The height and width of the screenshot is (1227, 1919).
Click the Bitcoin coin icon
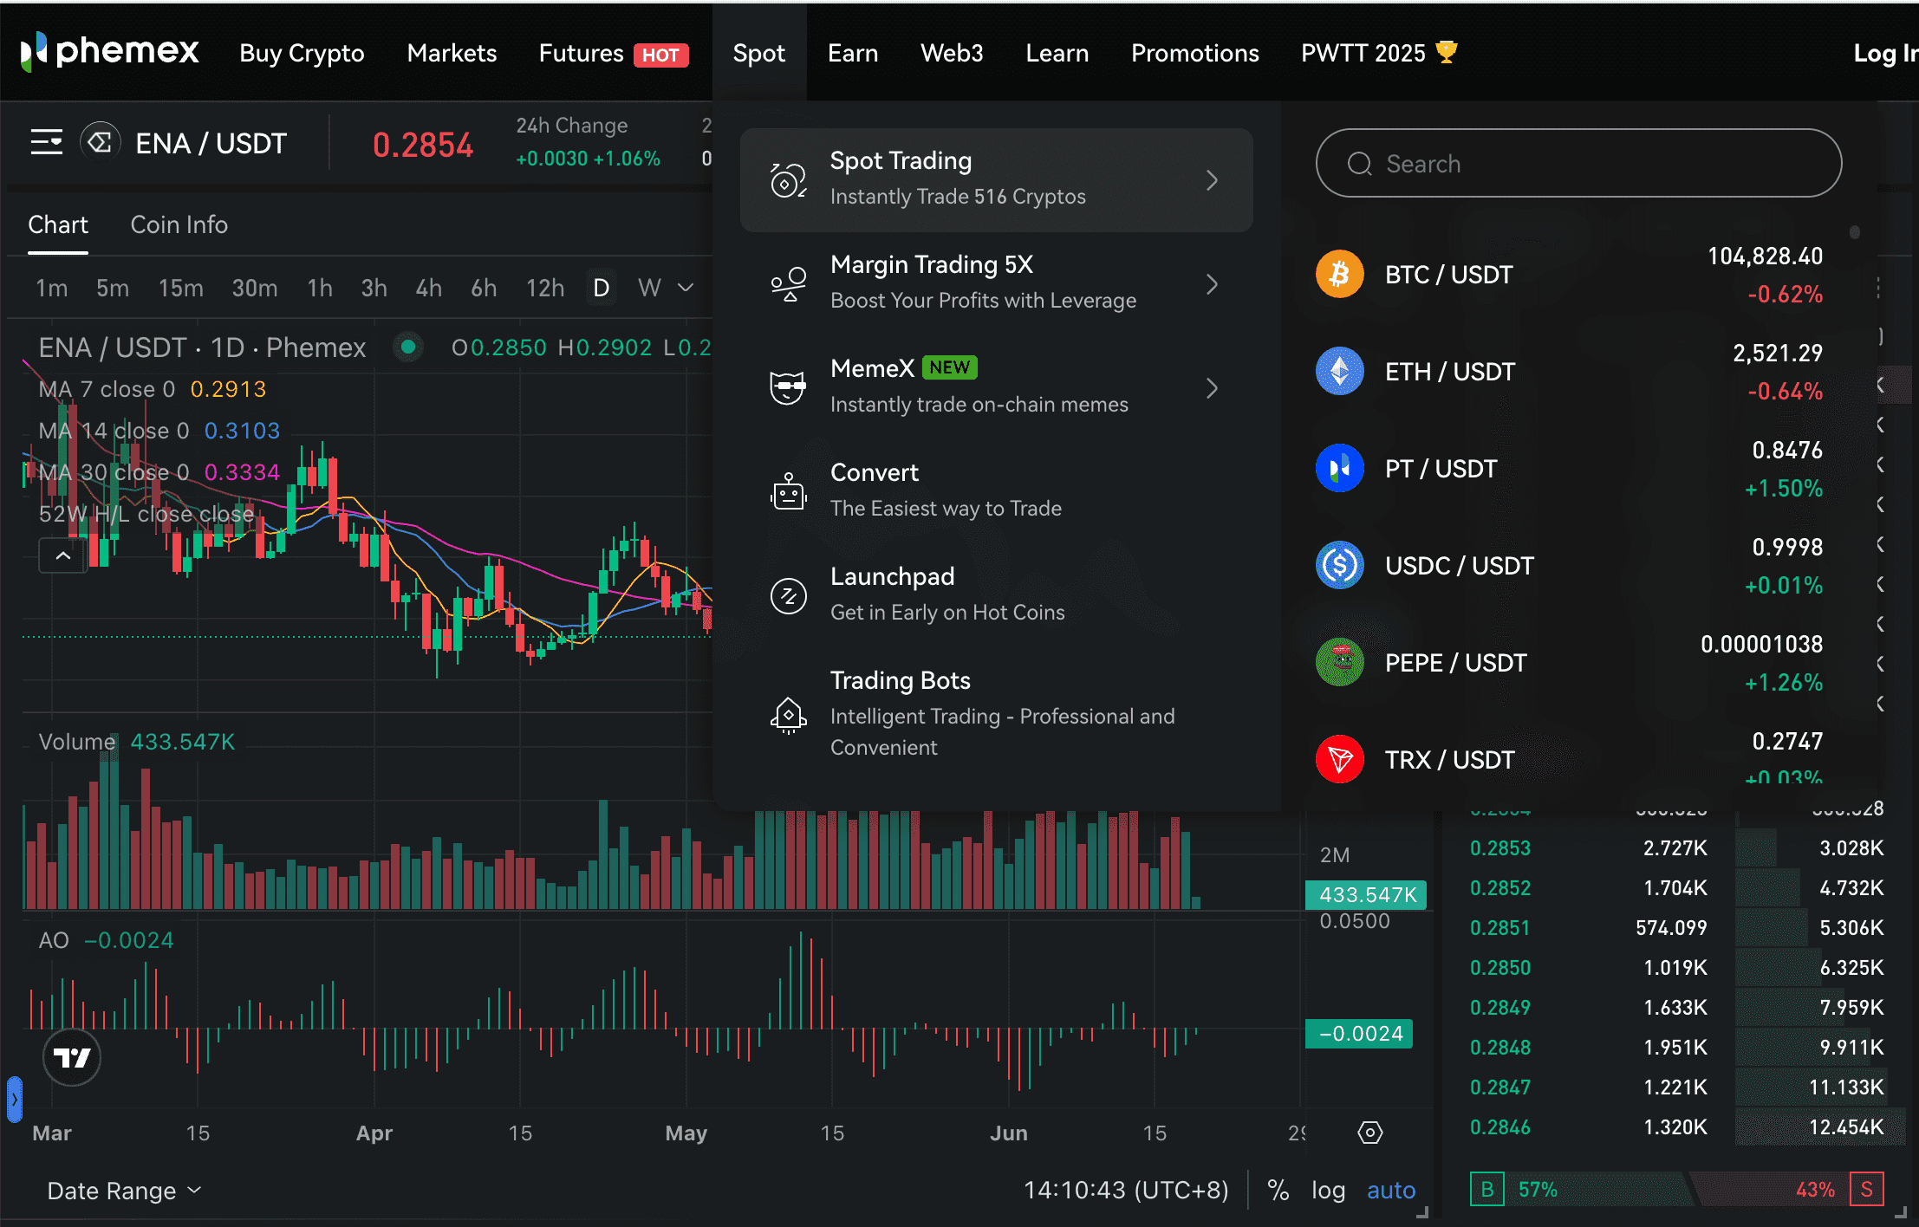point(1339,274)
